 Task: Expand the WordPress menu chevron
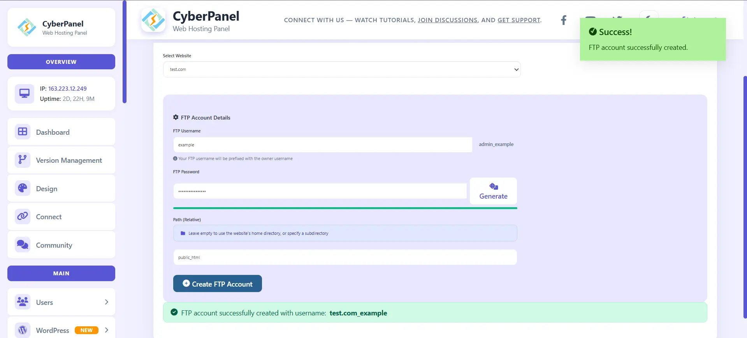(x=106, y=330)
